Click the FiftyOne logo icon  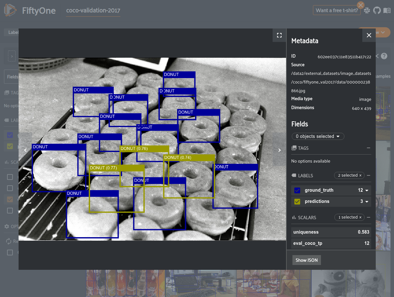pos(10,11)
